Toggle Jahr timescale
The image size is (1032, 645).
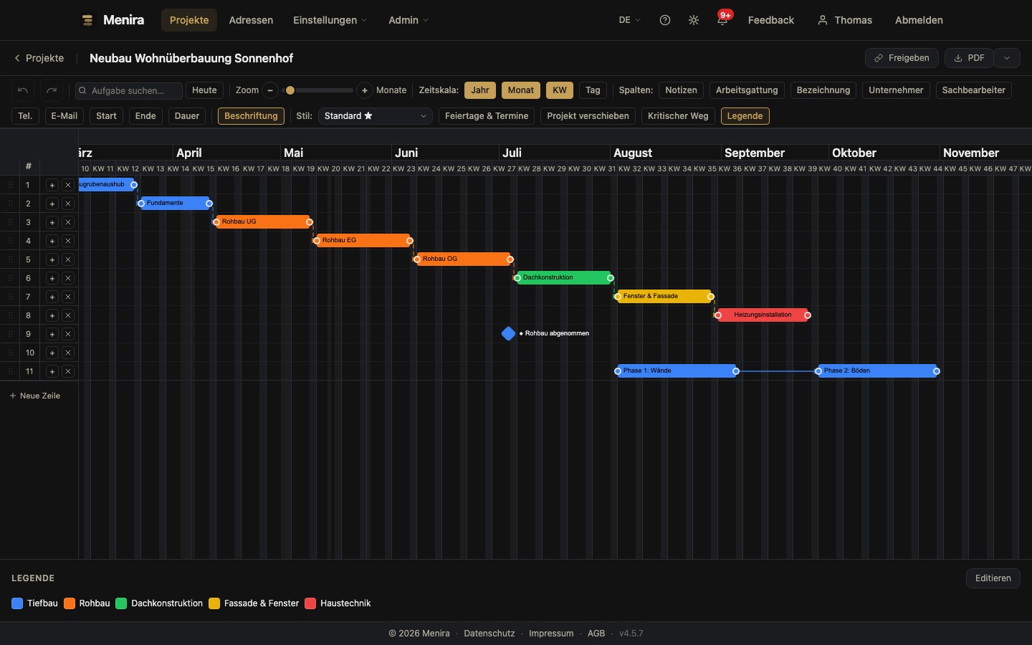point(480,90)
